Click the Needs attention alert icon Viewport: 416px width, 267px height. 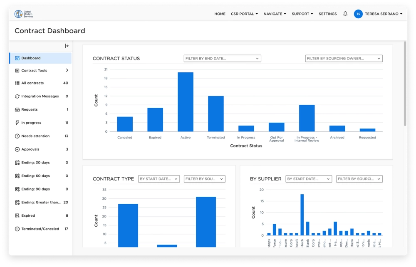(17, 136)
